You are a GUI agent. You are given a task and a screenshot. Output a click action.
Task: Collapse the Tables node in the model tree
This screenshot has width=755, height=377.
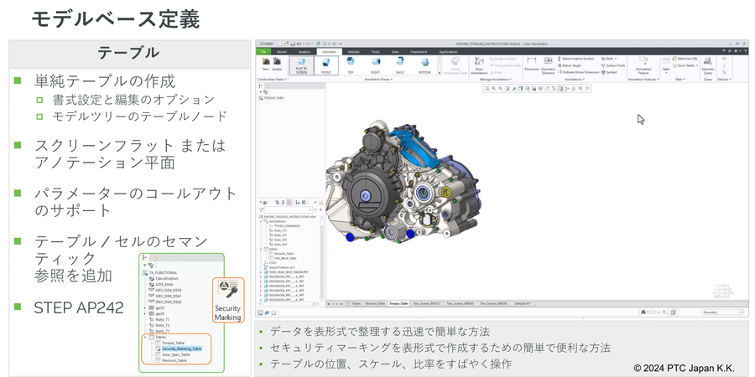click(x=263, y=248)
